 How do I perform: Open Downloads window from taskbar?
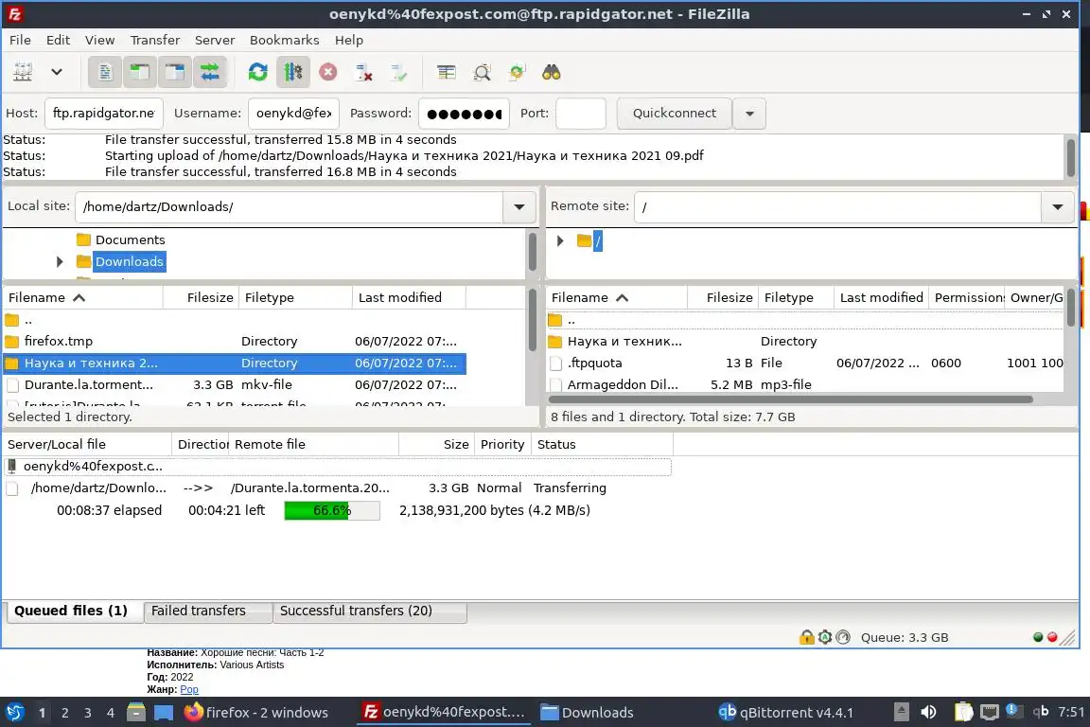click(x=588, y=713)
